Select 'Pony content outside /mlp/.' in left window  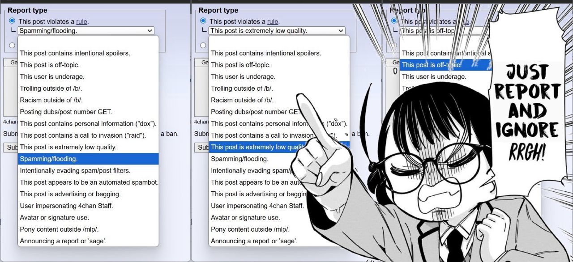[88, 229]
